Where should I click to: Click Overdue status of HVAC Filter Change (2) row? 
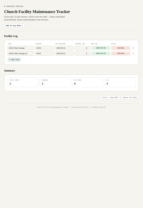tap(121, 53)
